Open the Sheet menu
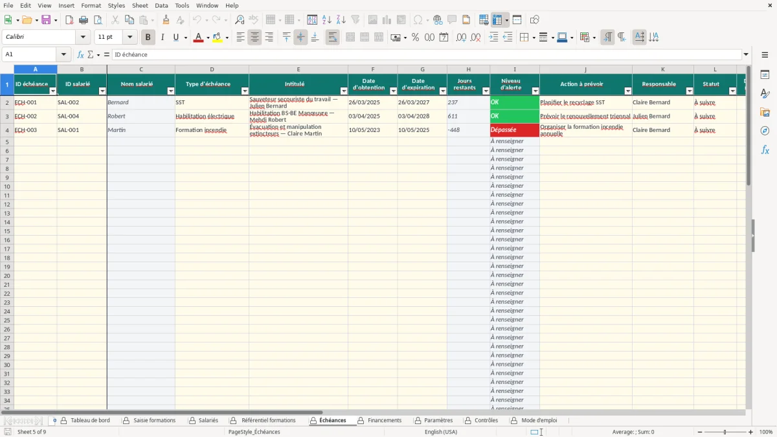This screenshot has width=777, height=437. pos(140,5)
